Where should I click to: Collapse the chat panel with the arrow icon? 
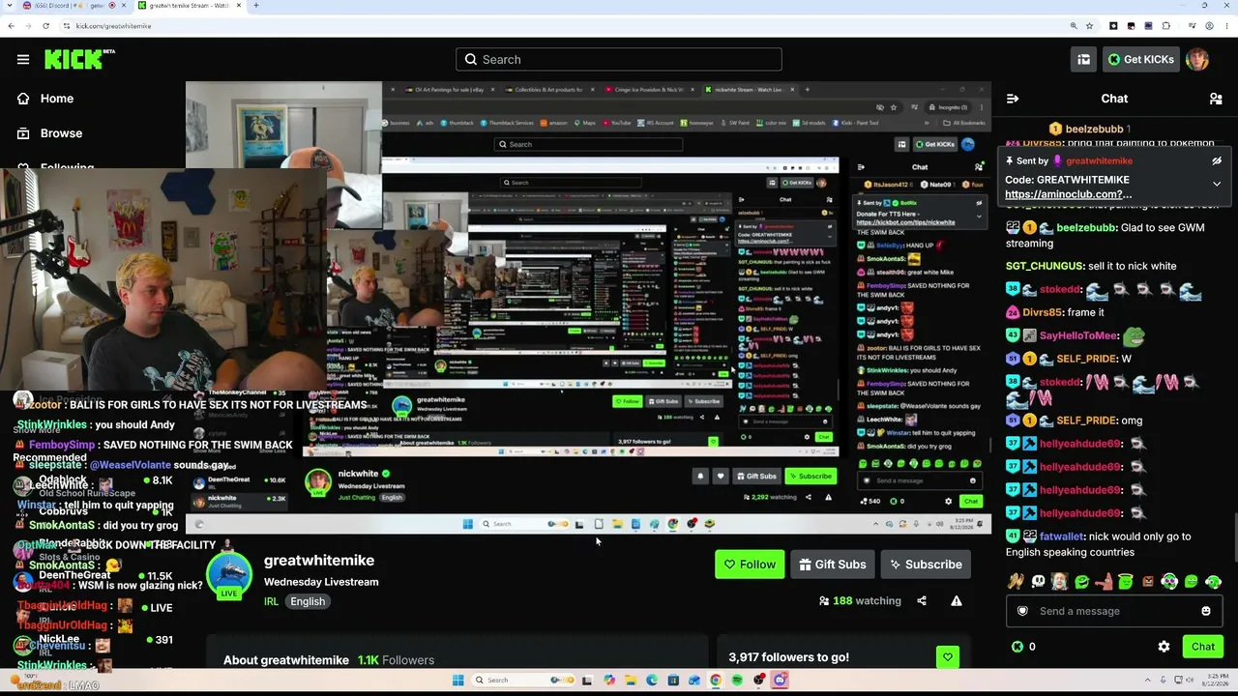coord(1013,99)
